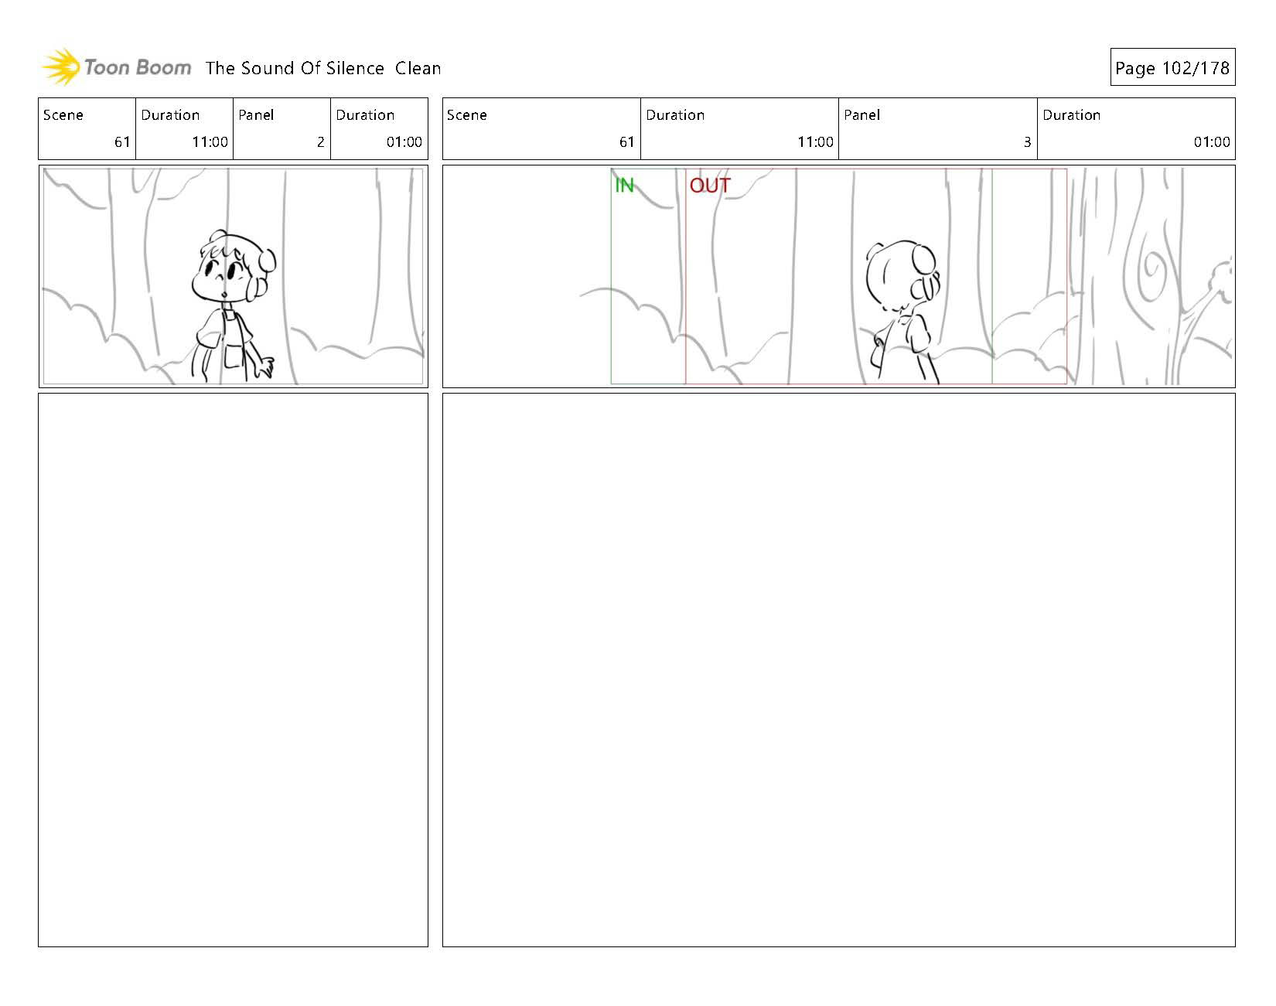Select Scene 61 cell of left panel
Image resolution: width=1276 pixels, height=1006 pixels.
(x=87, y=128)
